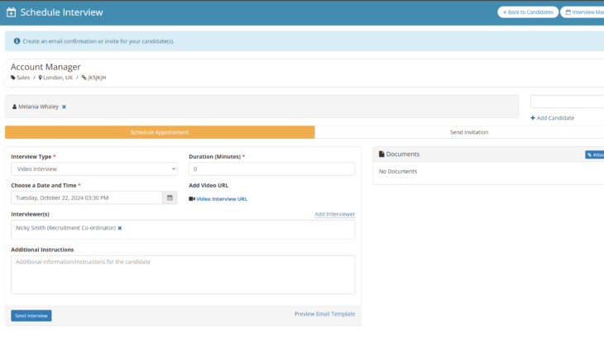
Task: Expand the Interview Type dropdown
Action: click(93, 169)
